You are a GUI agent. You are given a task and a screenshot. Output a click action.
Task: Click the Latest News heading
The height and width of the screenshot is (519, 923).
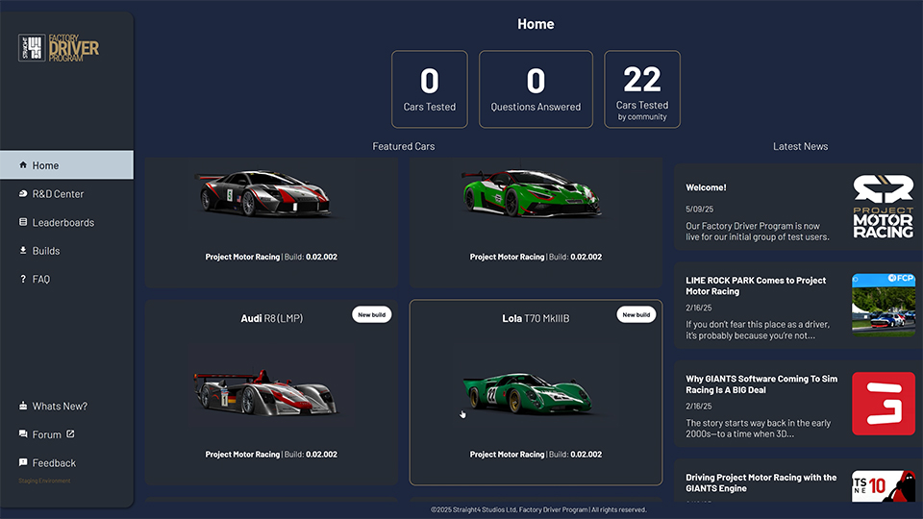[x=801, y=146]
